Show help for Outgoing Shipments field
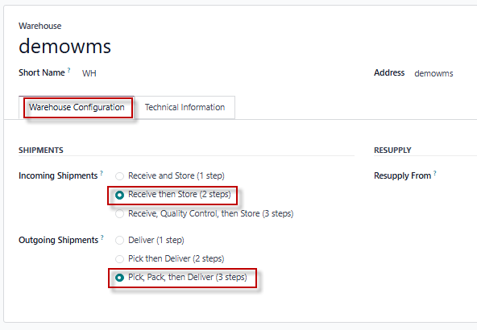The height and width of the screenshot is (330, 477). pos(102,237)
